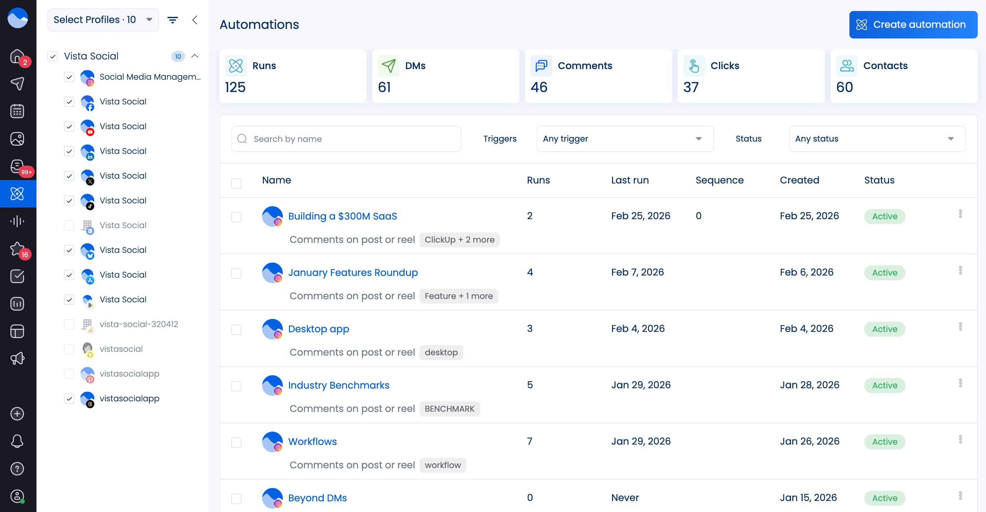Image resolution: width=986 pixels, height=512 pixels.
Task: Open the Home dashboard icon
Action: (18, 56)
